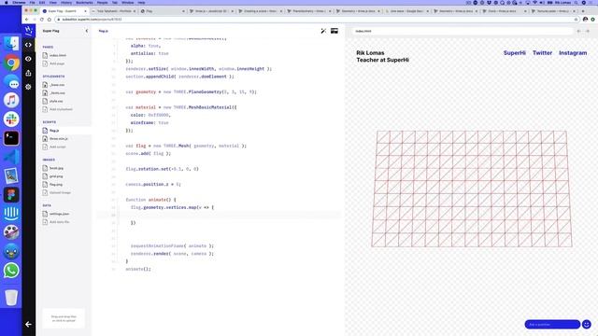
Task: Open grid.png image file
Action: [56, 176]
